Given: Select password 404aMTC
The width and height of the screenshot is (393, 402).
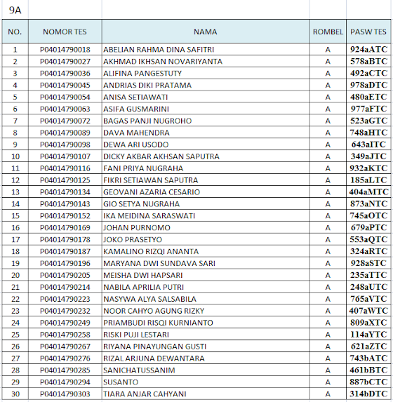Looking at the screenshot, I should pos(368,192).
